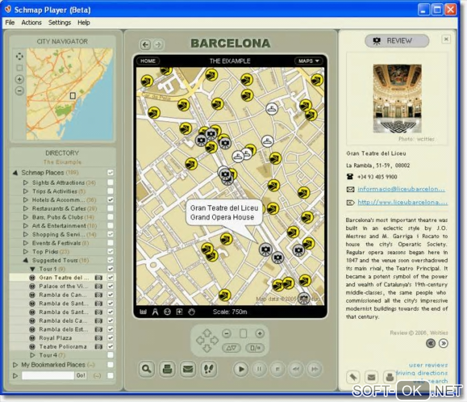Pause the tour playback
The height and width of the screenshot is (402, 467).
click(259, 369)
